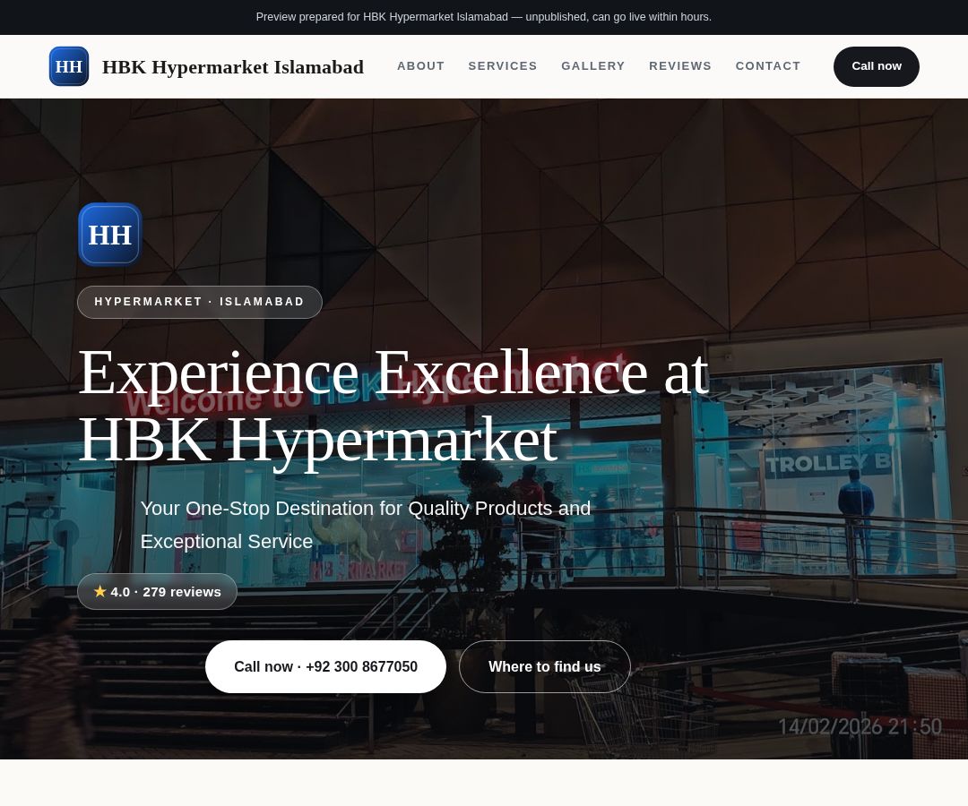Image resolution: width=968 pixels, height=806 pixels.
Task: Click the Hypermarket · Islamabad category pill
Action: (x=199, y=302)
